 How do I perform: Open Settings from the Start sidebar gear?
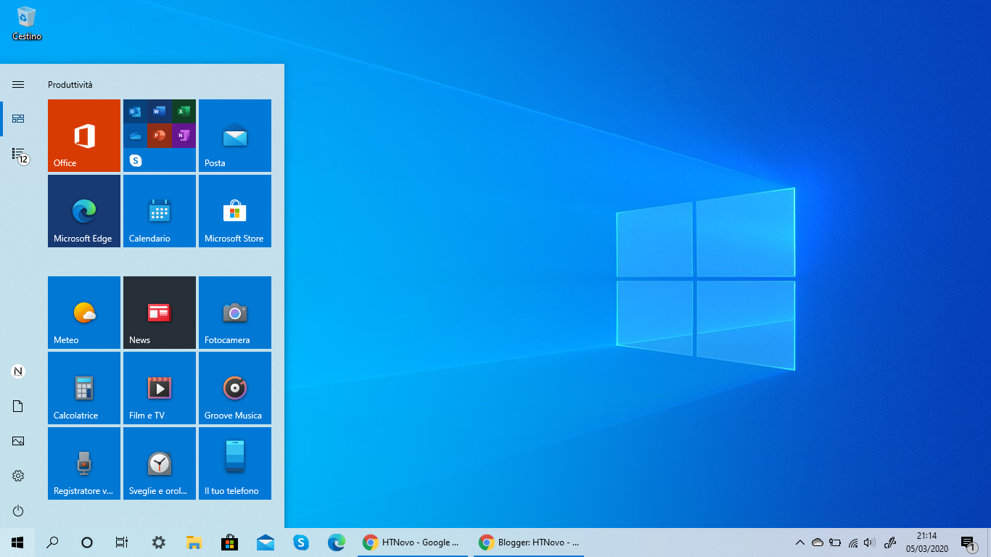point(17,476)
